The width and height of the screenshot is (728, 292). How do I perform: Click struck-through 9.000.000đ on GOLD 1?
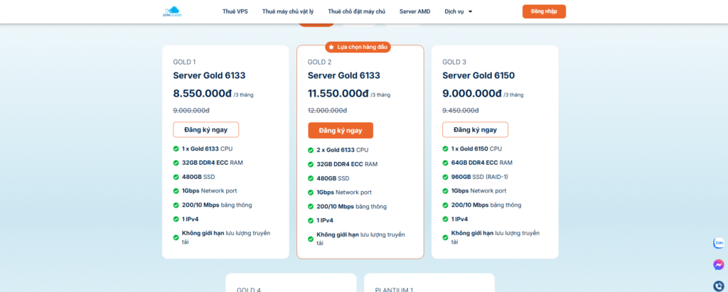[191, 110]
